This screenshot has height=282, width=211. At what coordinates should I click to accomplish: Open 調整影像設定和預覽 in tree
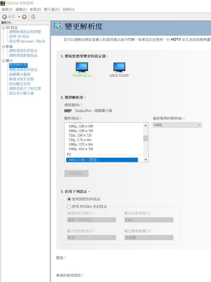tap(25, 32)
